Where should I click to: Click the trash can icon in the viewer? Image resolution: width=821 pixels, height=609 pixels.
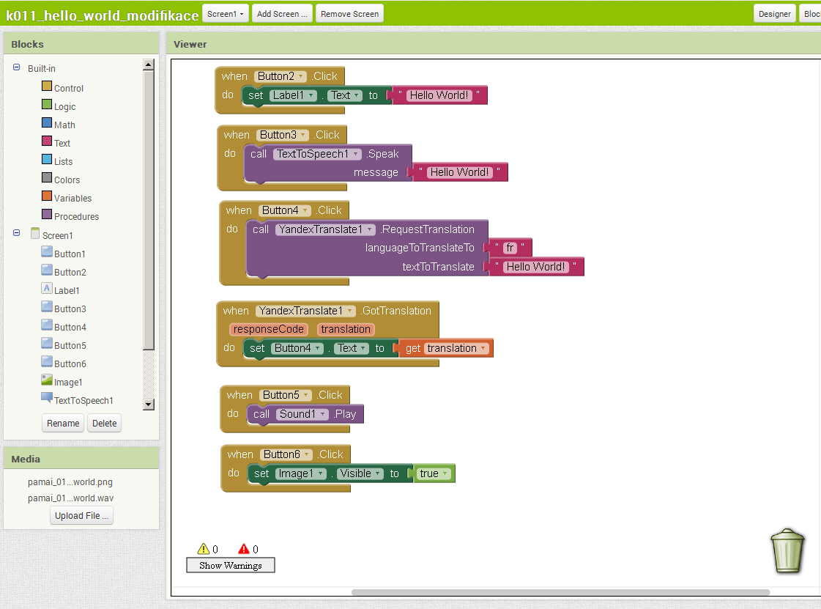coord(787,550)
